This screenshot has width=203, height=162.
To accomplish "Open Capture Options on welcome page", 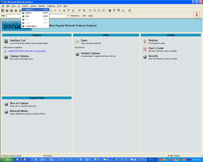I will [19, 56].
